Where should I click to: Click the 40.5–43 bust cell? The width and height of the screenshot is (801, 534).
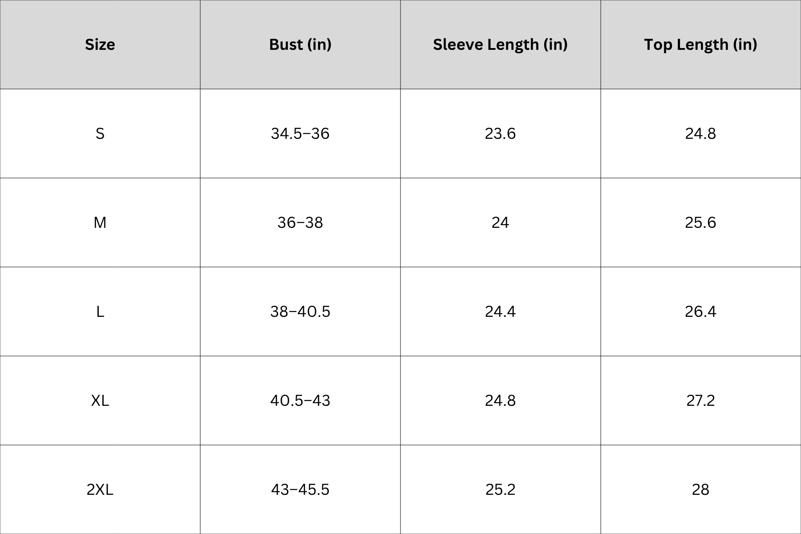click(300, 400)
